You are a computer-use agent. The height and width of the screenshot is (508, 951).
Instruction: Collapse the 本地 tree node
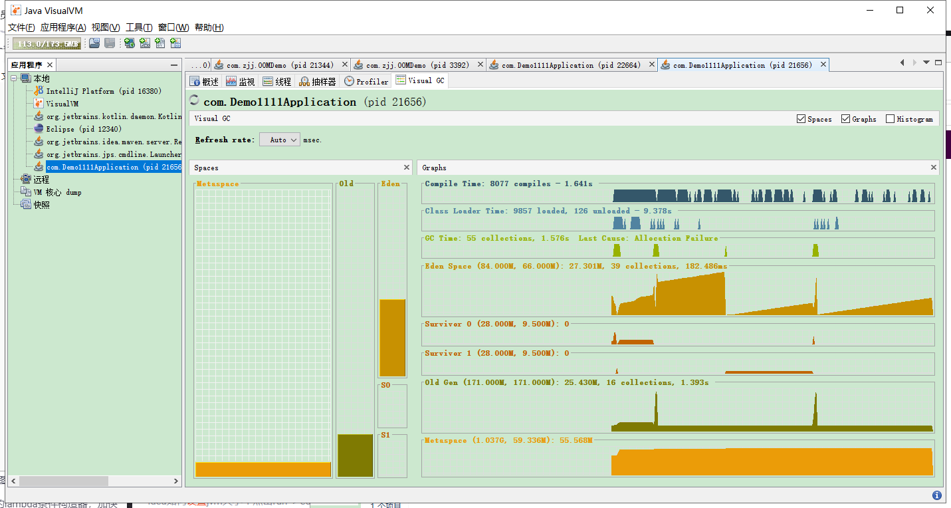point(13,78)
